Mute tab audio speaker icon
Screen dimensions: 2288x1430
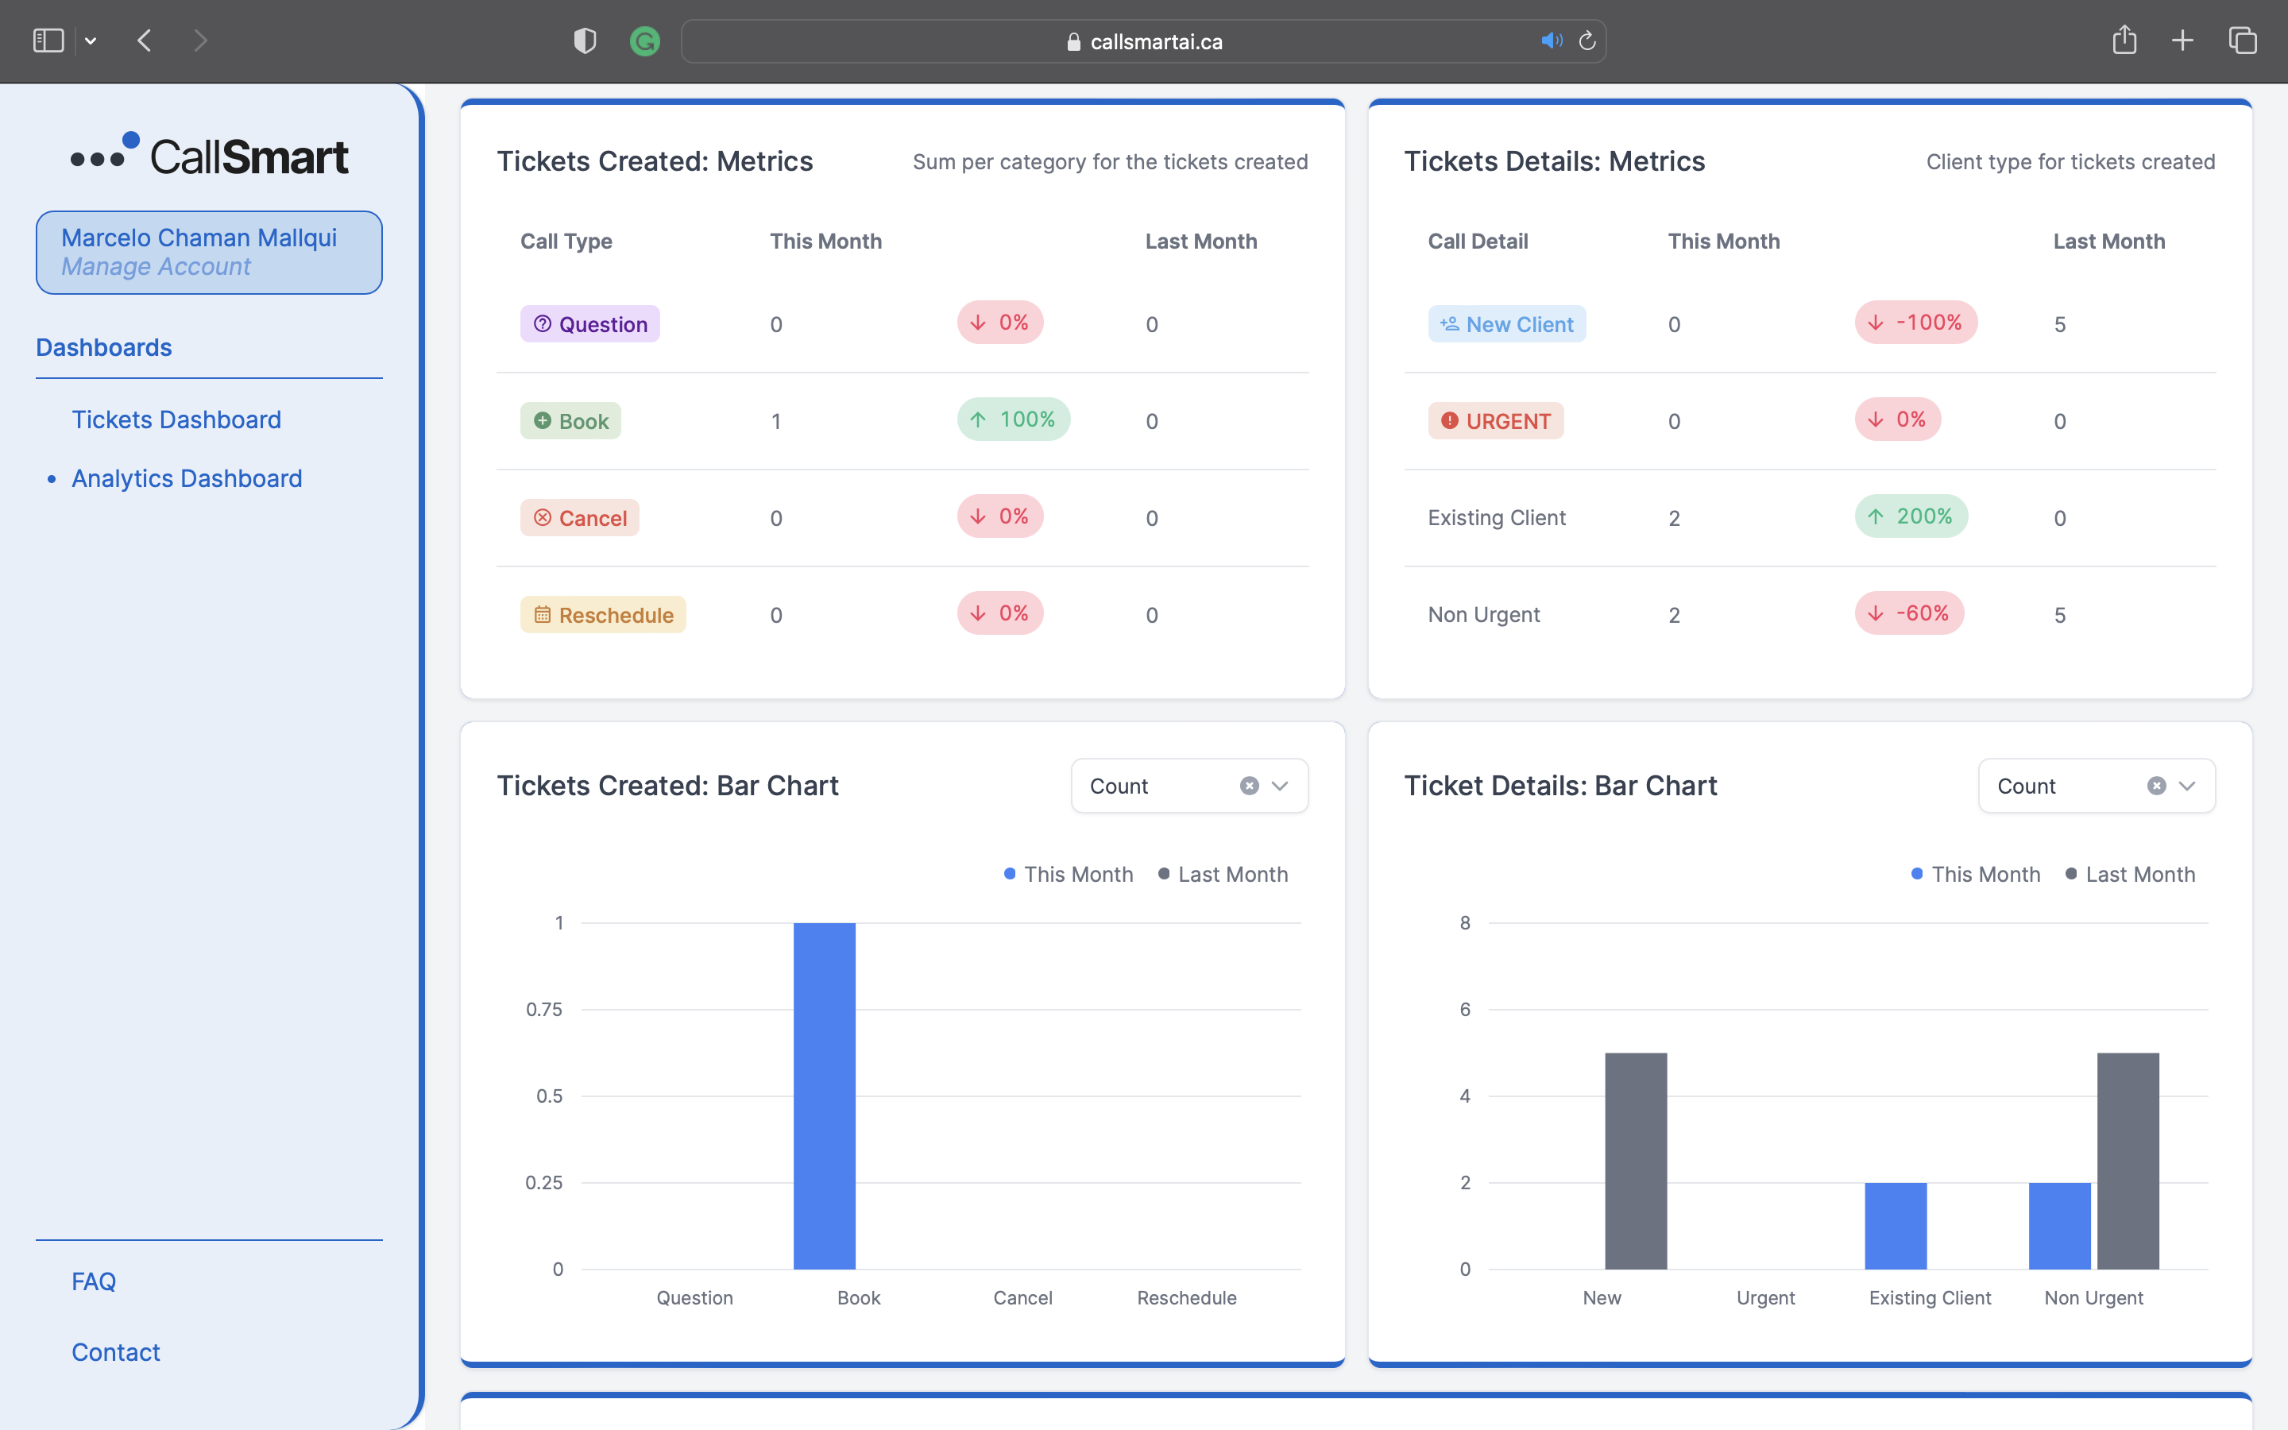[x=1551, y=41]
